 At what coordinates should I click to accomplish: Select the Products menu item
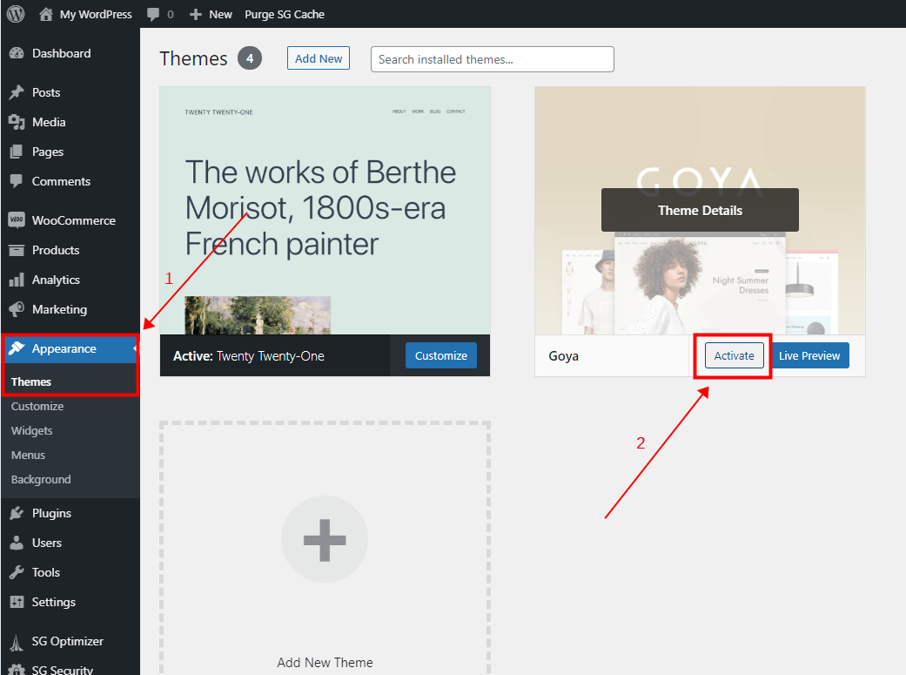coord(56,250)
